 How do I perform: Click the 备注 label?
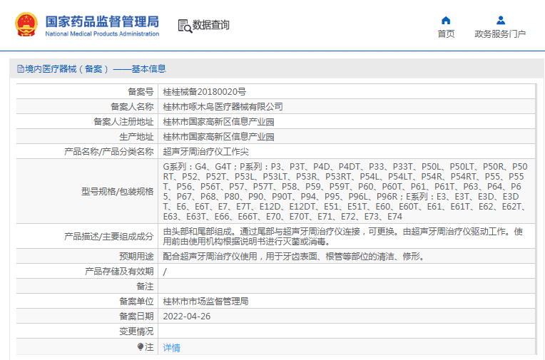(x=145, y=287)
